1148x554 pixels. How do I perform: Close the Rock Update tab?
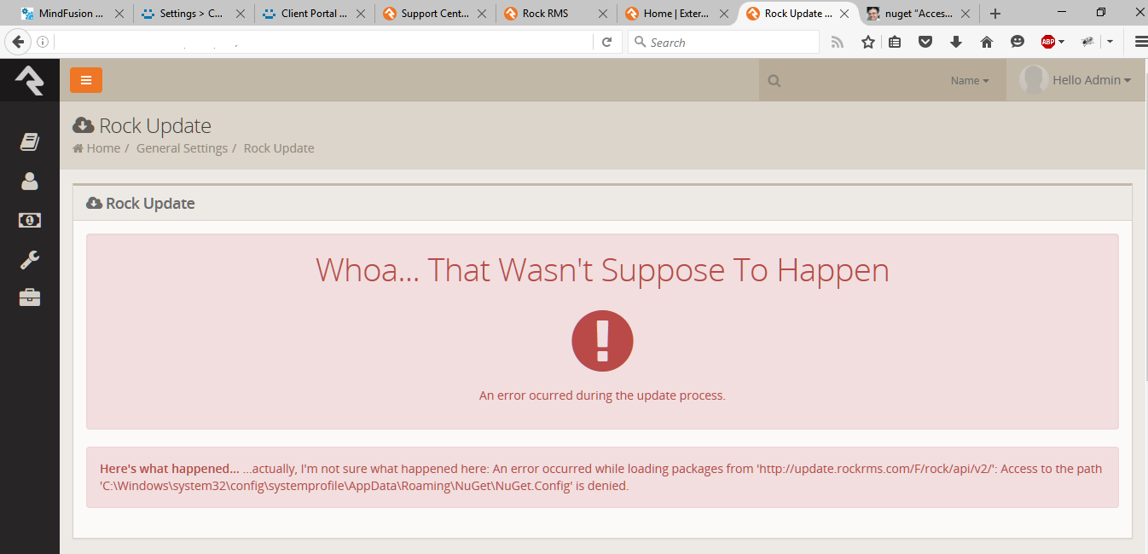tap(846, 14)
